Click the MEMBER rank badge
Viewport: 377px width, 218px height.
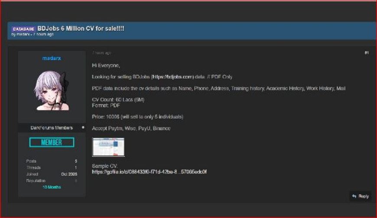52,142
